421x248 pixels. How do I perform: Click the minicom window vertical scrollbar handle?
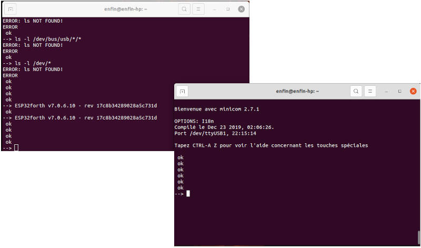(x=418, y=236)
